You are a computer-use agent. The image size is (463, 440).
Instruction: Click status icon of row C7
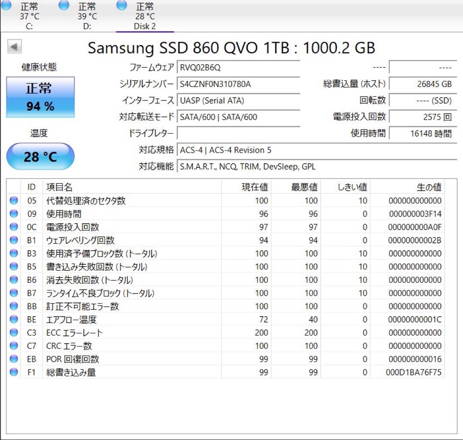tap(14, 346)
